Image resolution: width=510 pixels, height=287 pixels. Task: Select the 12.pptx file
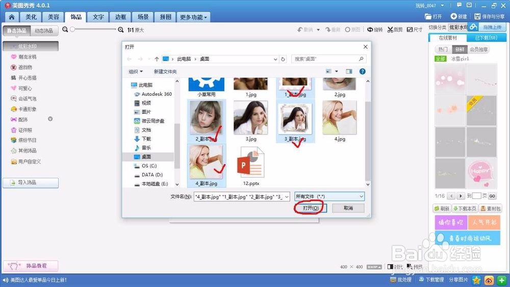click(251, 166)
